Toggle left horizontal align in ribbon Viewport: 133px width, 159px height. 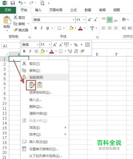pyautogui.click(x=104, y=28)
